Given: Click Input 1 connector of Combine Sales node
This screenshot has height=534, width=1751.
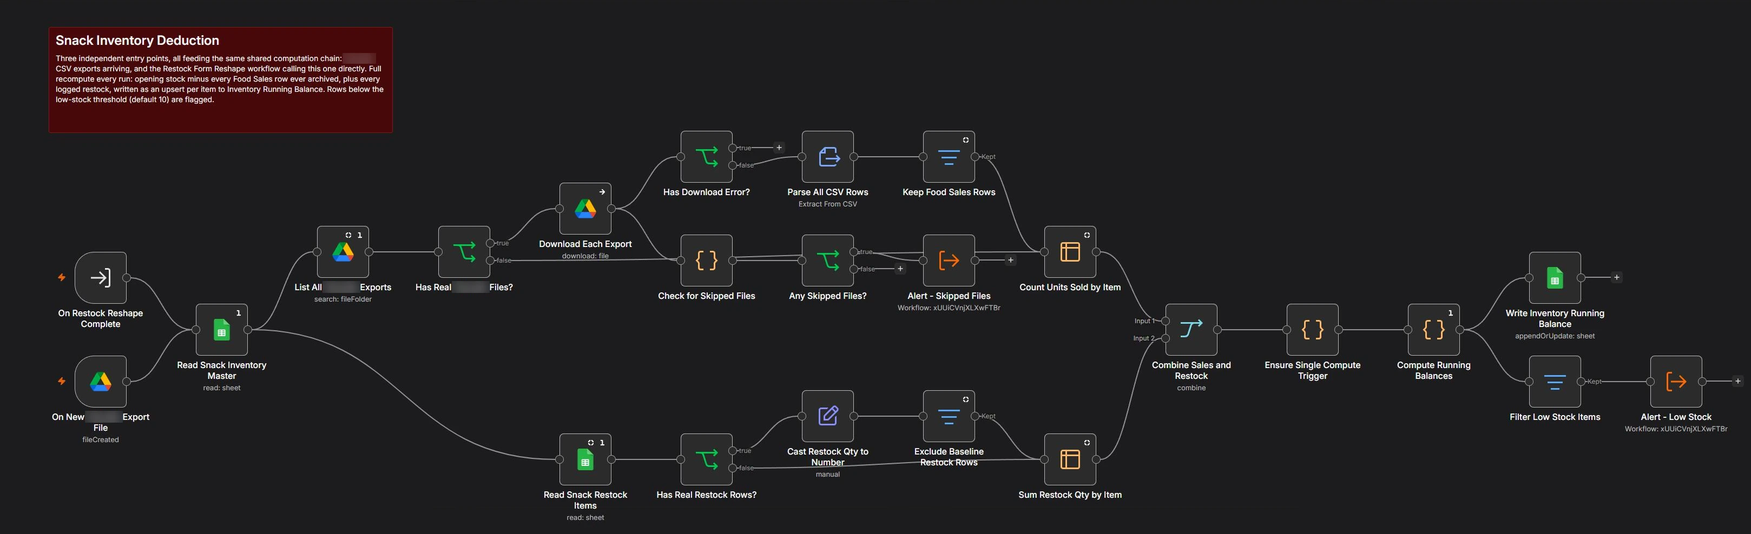Looking at the screenshot, I should (x=1166, y=321).
